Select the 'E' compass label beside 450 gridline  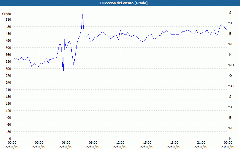(230, 34)
